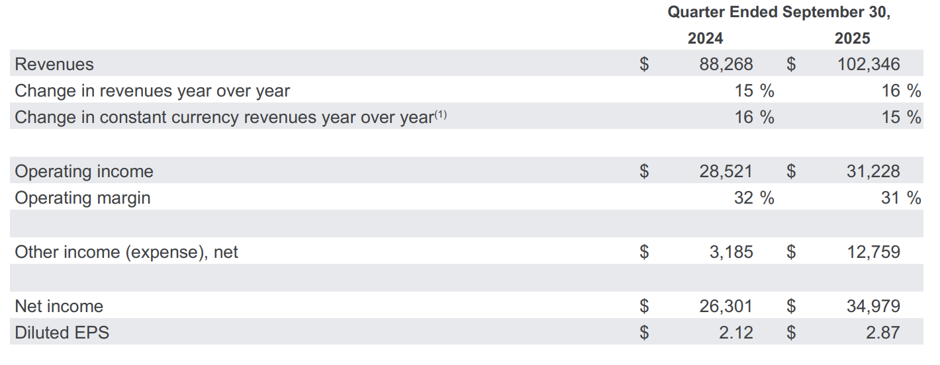Click the Quarter Ended September 30 heading
Viewport: 940px width, 365px height.
[778, 12]
